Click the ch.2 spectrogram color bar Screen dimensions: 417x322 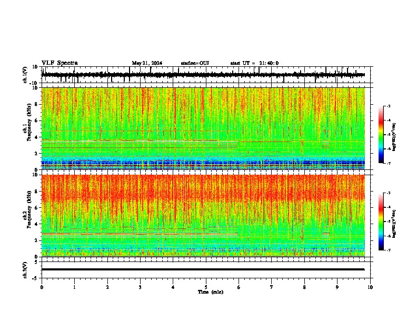click(x=381, y=222)
